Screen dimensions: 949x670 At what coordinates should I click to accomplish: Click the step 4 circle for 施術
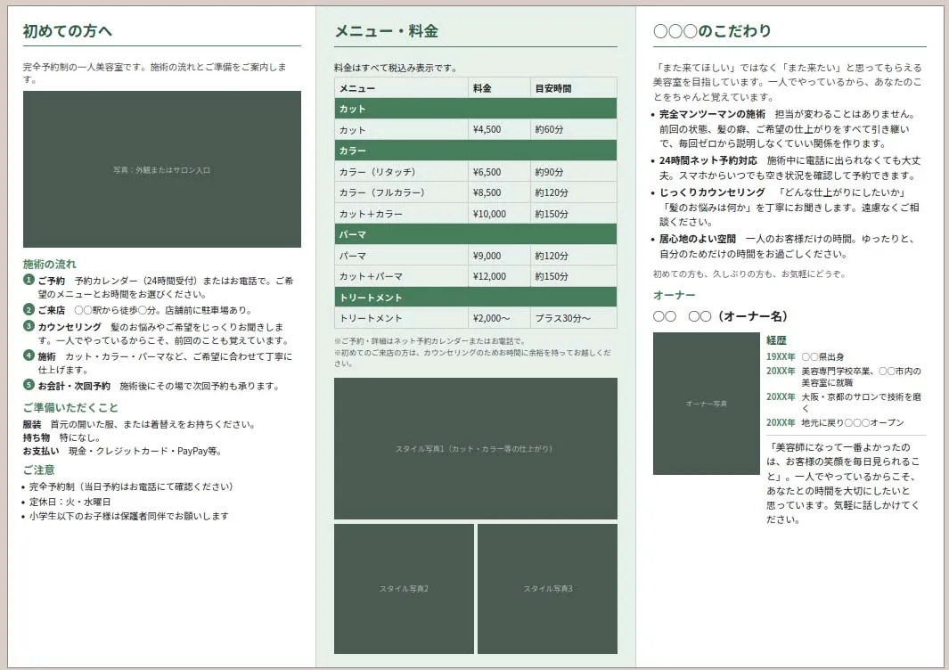29,355
